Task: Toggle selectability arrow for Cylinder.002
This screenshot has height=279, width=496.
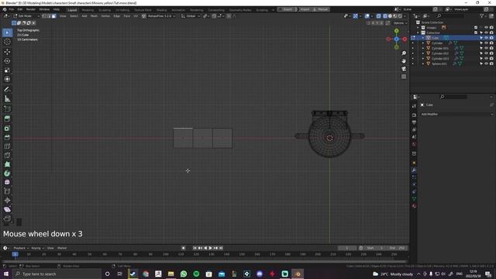Action: tap(481, 53)
